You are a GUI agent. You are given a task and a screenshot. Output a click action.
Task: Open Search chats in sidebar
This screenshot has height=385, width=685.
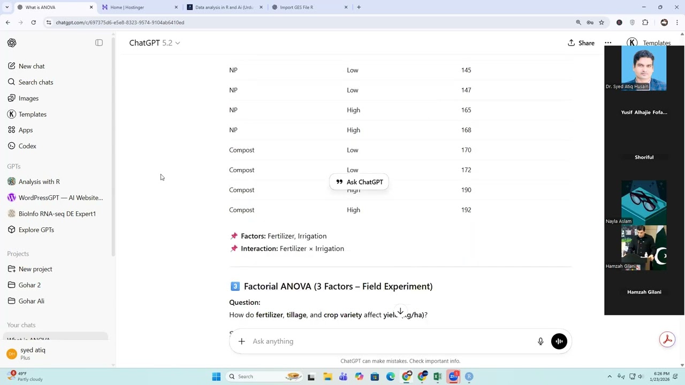click(x=36, y=82)
